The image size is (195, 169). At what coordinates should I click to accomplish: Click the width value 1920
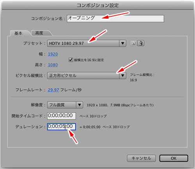(x=53, y=54)
